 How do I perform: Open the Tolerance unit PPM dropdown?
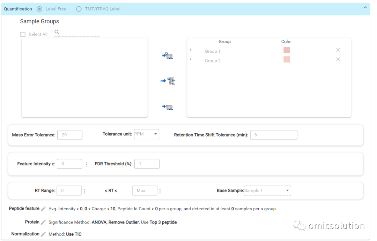point(146,134)
